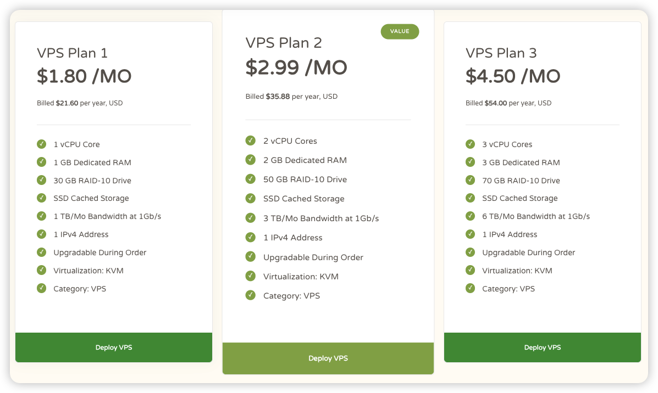Screen dimensions: 658x393
Task: Click checkmark beside 3 vCPU Cores
Action: [470, 144]
